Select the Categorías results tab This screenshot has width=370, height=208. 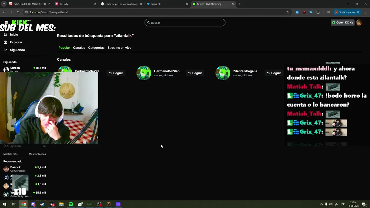[x=96, y=48]
